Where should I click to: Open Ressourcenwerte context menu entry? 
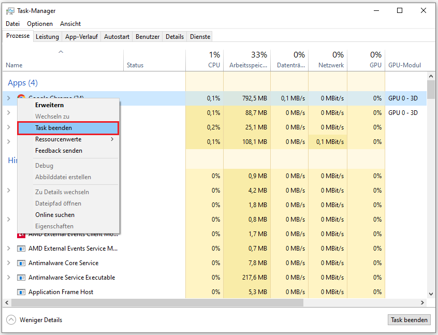coord(68,139)
